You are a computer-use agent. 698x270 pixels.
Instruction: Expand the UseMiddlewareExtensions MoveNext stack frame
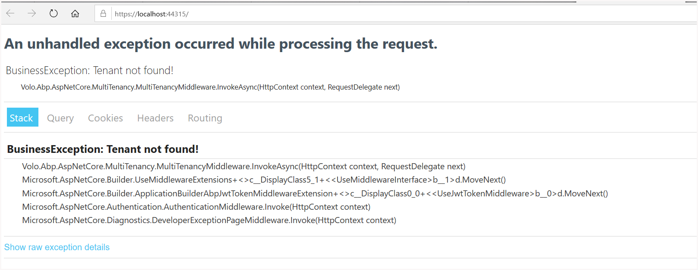pyautogui.click(x=264, y=180)
